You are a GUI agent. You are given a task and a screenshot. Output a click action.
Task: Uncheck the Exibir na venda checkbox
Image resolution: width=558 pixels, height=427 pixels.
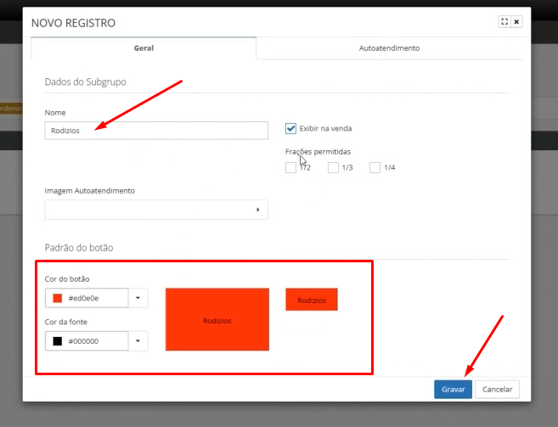tap(290, 128)
